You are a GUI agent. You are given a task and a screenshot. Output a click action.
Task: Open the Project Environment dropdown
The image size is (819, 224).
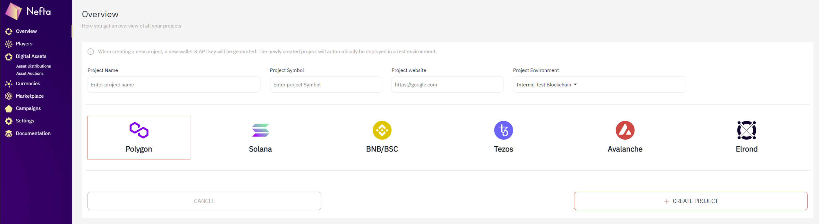[599, 85]
